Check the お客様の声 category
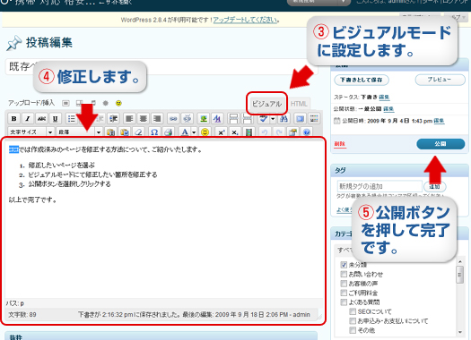This screenshot has height=340, width=471. coord(344,284)
